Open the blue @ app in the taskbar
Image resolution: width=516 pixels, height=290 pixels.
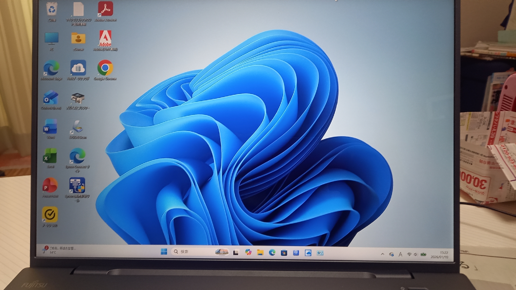296,253
